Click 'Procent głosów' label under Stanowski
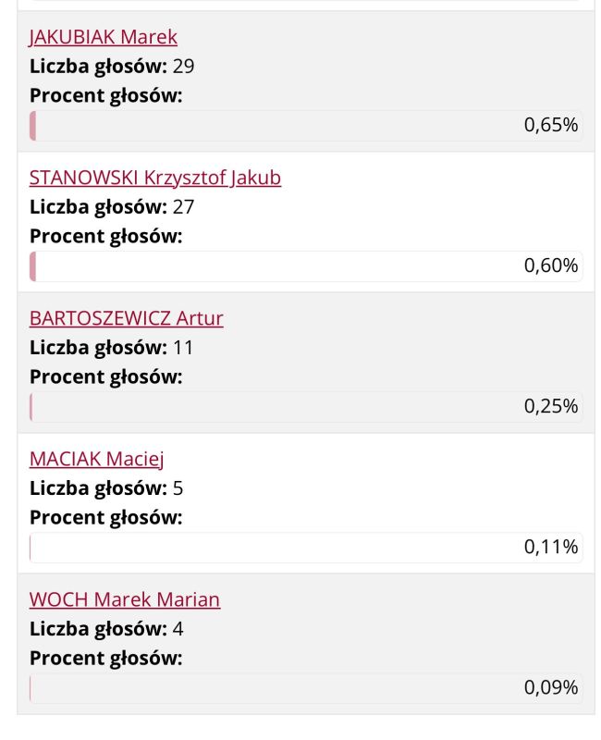Image resolution: width=601 pixels, height=740 pixels. (105, 236)
